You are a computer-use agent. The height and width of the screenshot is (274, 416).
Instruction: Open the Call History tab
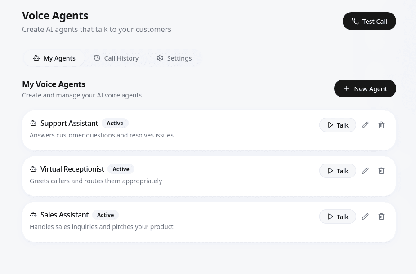(x=116, y=58)
